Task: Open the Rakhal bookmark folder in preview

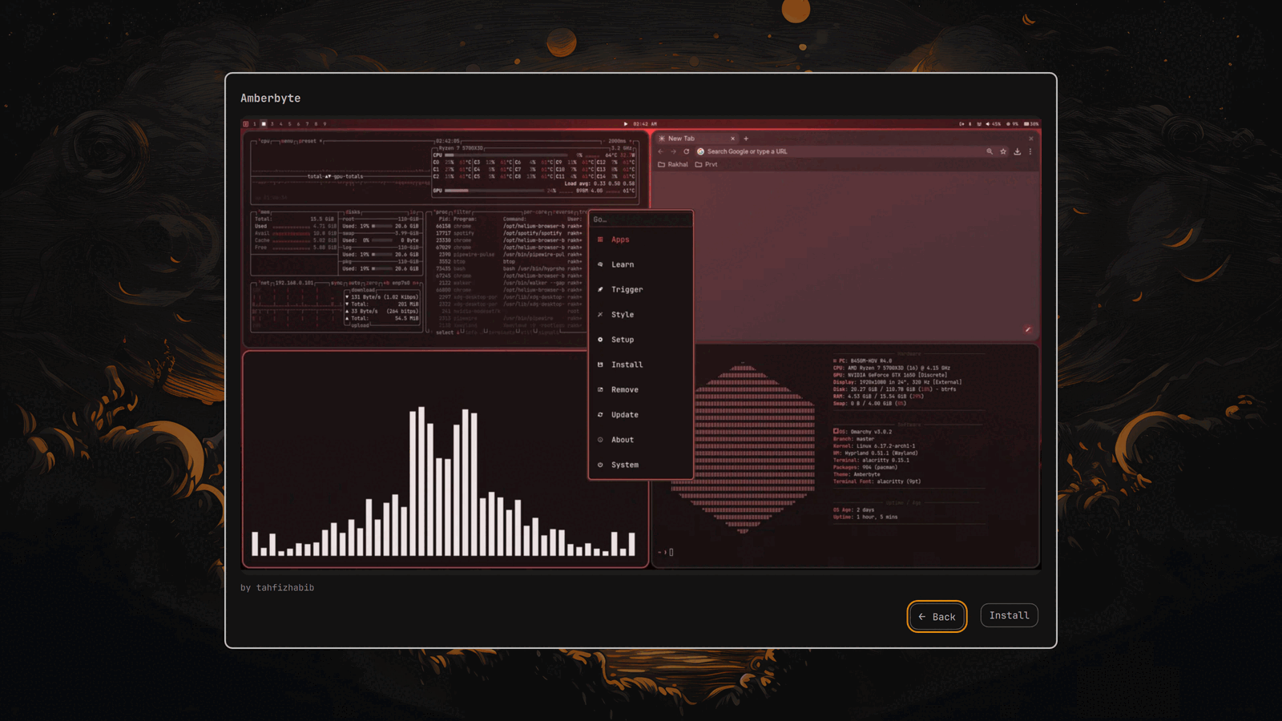Action: coord(673,164)
